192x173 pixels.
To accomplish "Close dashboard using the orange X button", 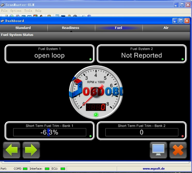I will coord(178,150).
